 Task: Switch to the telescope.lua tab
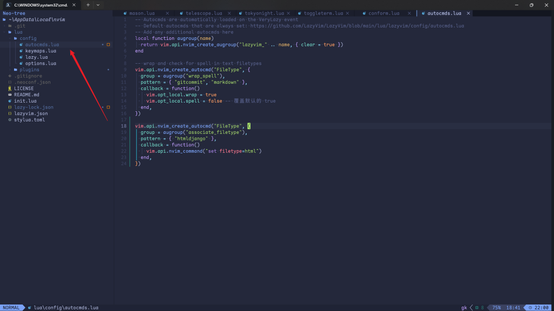(x=202, y=13)
